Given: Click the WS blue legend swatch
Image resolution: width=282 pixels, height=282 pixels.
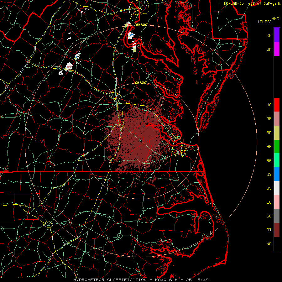Looking at the screenshot, I should (x=277, y=174).
